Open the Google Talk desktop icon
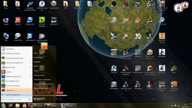The height and width of the screenshot is (108, 192). pyautogui.click(x=18, y=37)
